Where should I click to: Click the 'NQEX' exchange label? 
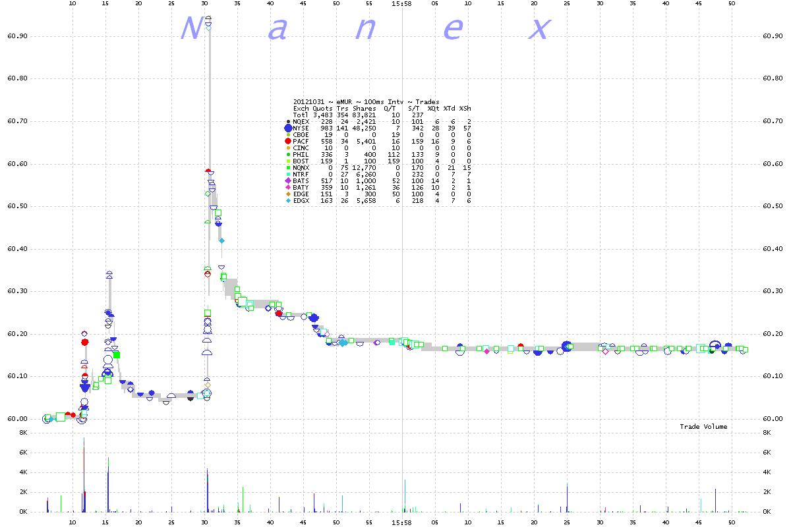pos(301,122)
